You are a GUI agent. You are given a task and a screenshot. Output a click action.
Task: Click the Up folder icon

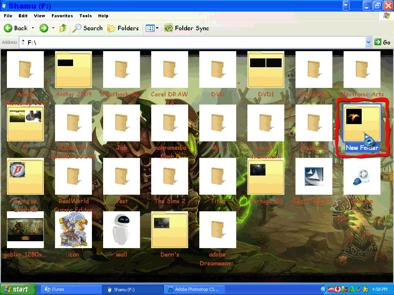pyautogui.click(x=63, y=28)
